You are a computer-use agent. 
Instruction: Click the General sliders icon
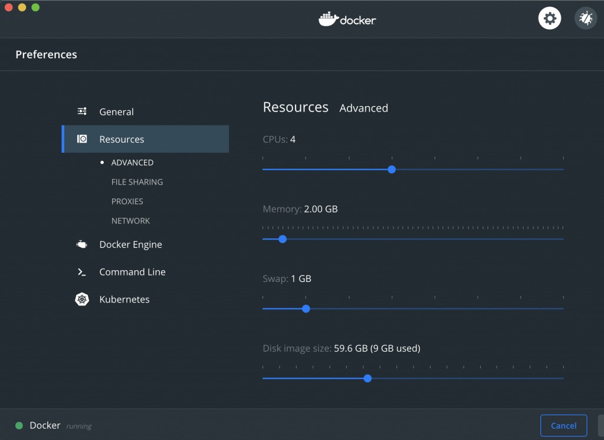(x=82, y=111)
